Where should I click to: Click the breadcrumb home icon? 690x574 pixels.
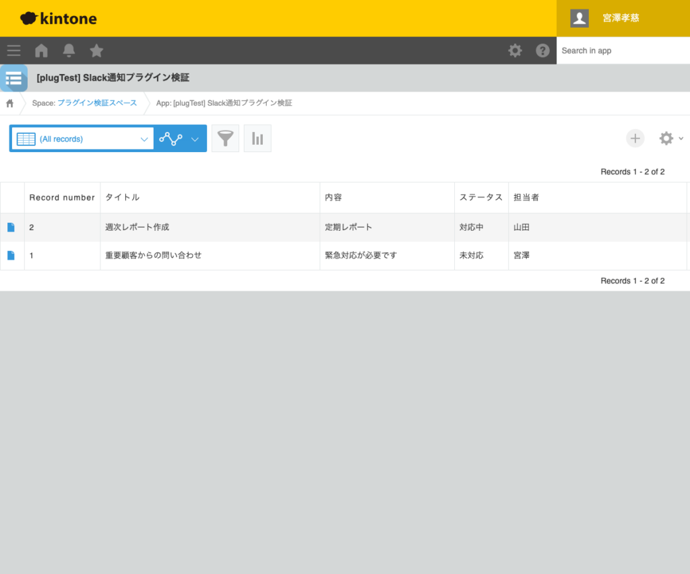tap(9, 103)
